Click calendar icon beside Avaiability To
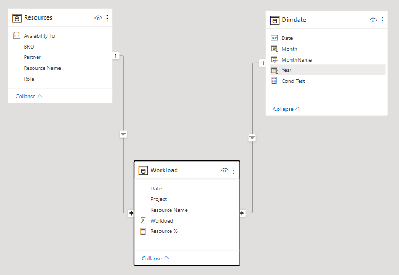This screenshot has height=275, width=399. pyautogui.click(x=16, y=35)
